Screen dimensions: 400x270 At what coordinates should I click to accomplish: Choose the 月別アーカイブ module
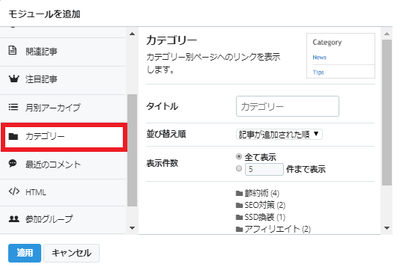63,108
